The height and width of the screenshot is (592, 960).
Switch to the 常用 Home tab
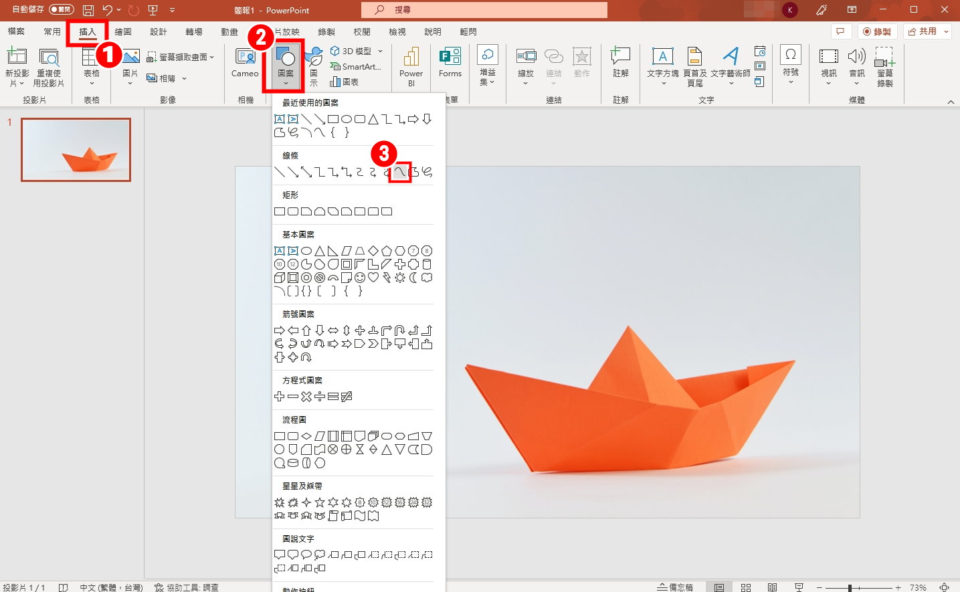pyautogui.click(x=52, y=31)
